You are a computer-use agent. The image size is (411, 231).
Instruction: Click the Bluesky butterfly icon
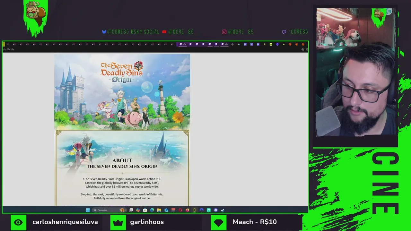[104, 32]
